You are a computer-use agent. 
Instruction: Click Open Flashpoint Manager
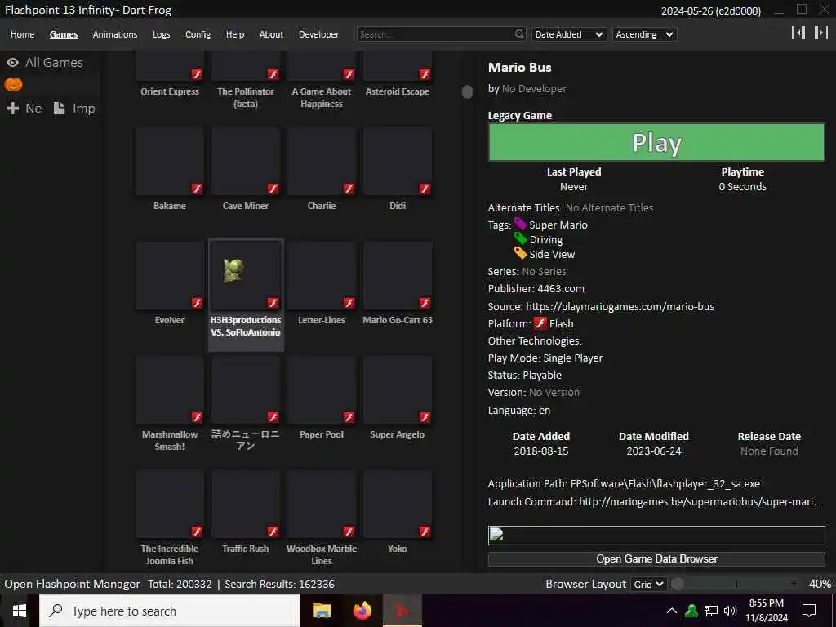click(x=72, y=584)
